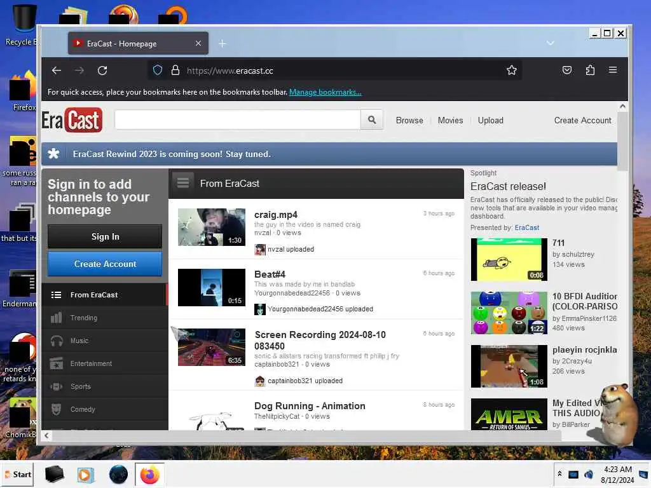Open Firefox hamburger application menu
This screenshot has height=488, width=651.
[x=613, y=70]
